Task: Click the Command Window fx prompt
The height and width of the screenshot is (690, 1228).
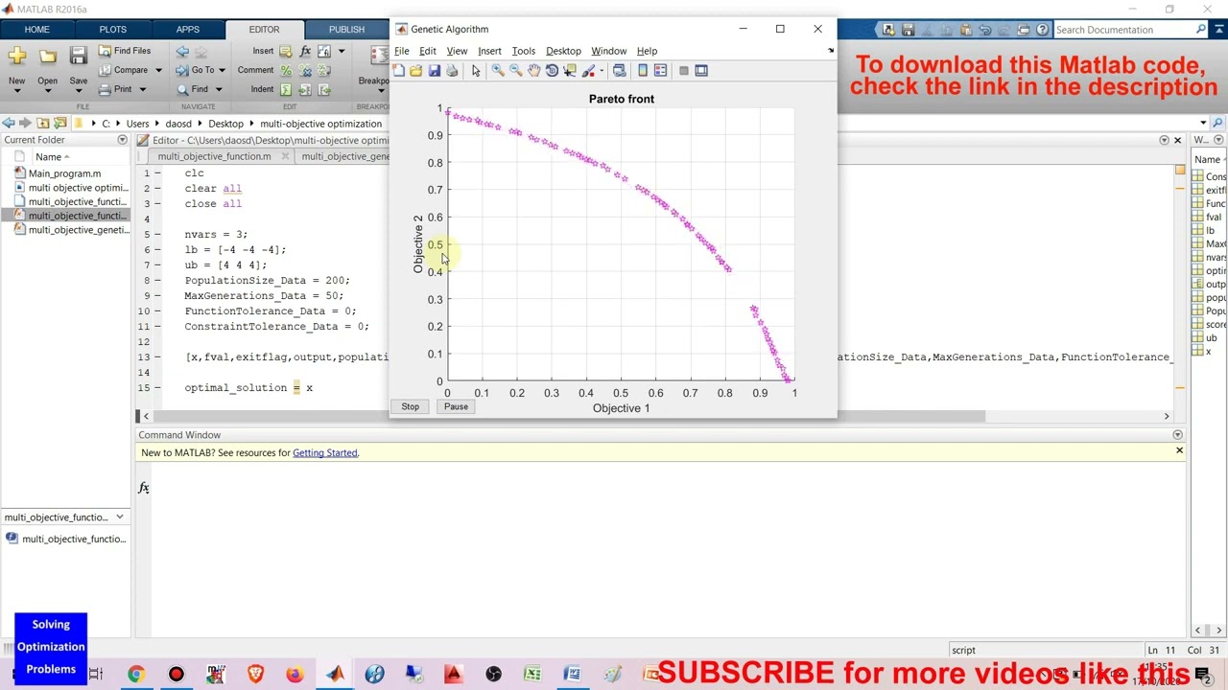Action: click(x=144, y=488)
